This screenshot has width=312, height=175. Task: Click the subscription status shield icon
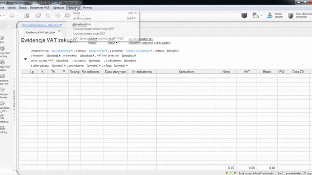[291, 15]
